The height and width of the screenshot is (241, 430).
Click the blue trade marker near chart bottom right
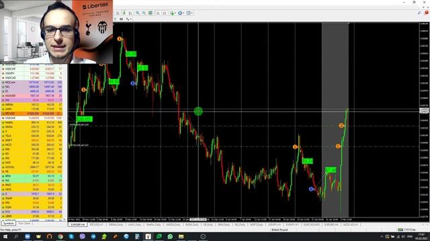[x=311, y=189]
